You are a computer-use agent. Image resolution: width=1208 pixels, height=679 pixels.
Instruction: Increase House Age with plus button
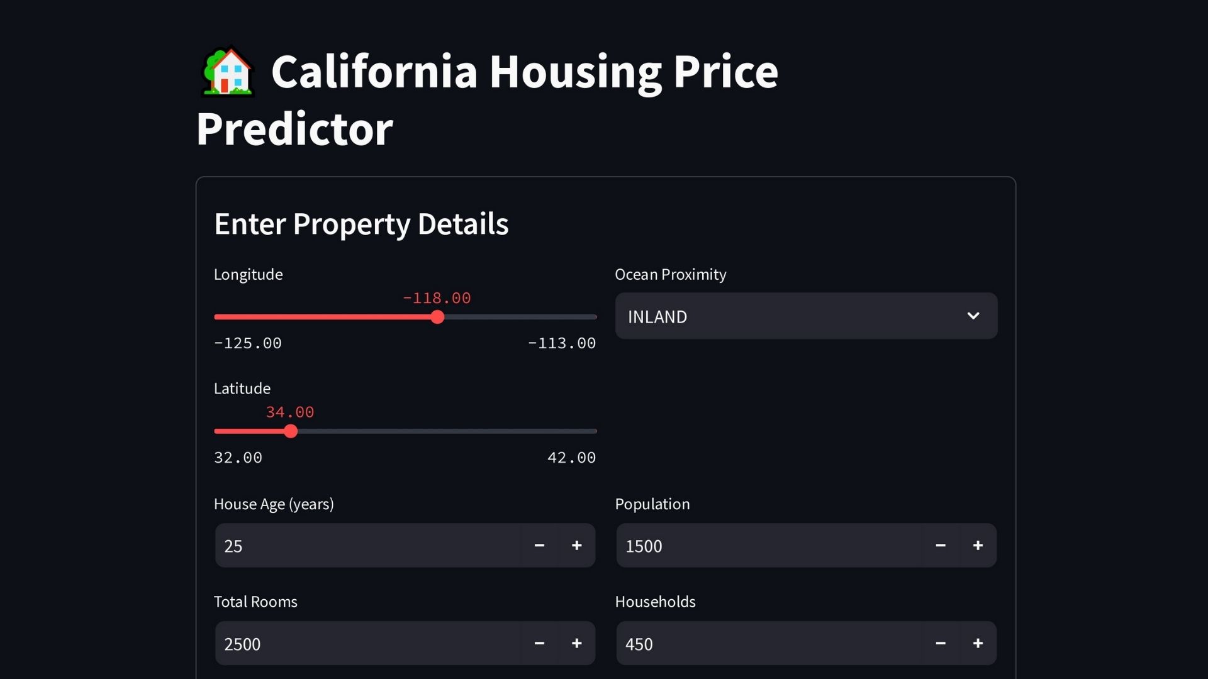(x=576, y=546)
